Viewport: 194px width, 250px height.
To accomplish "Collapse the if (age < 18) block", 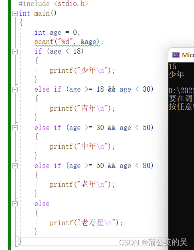I will pos(15,52).
